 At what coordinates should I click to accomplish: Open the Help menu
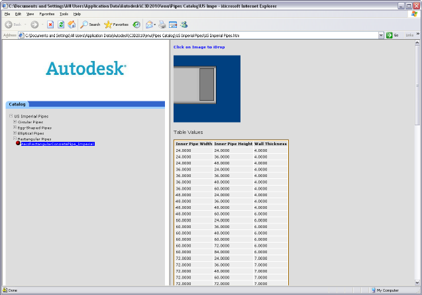(77, 14)
